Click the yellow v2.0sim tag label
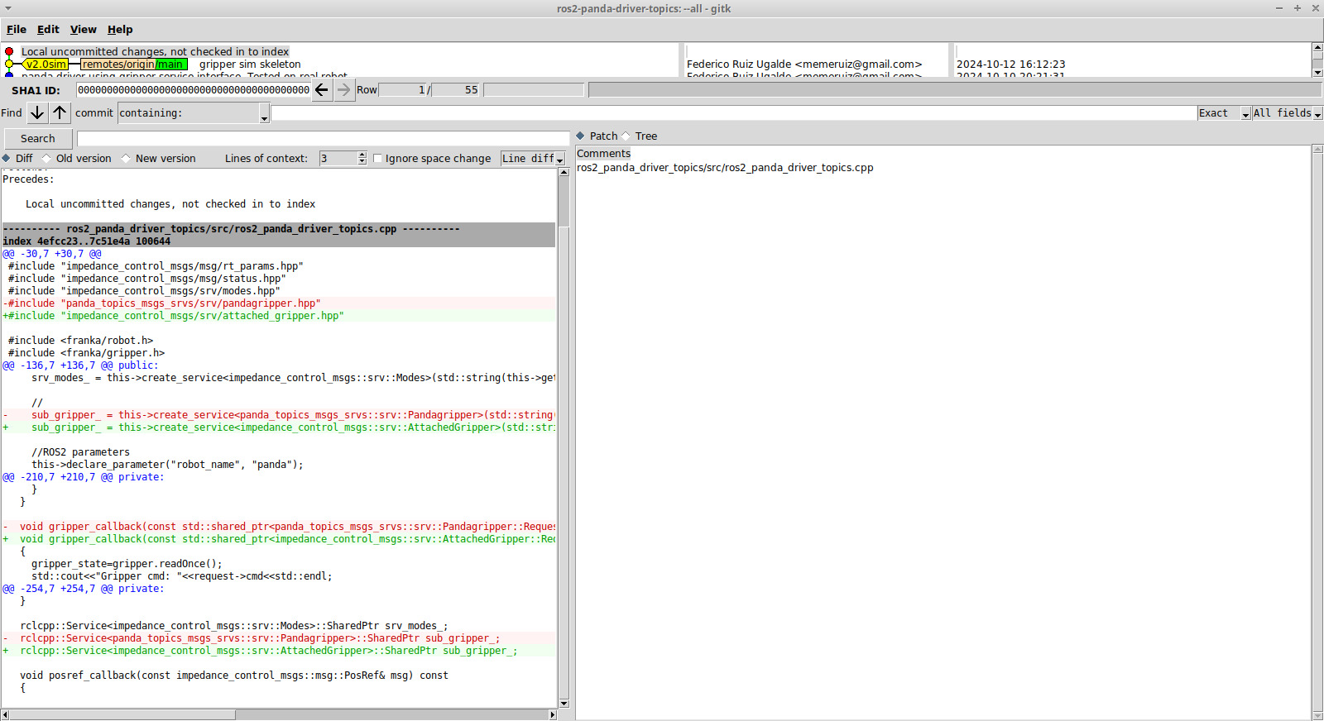This screenshot has width=1324, height=721. (46, 64)
